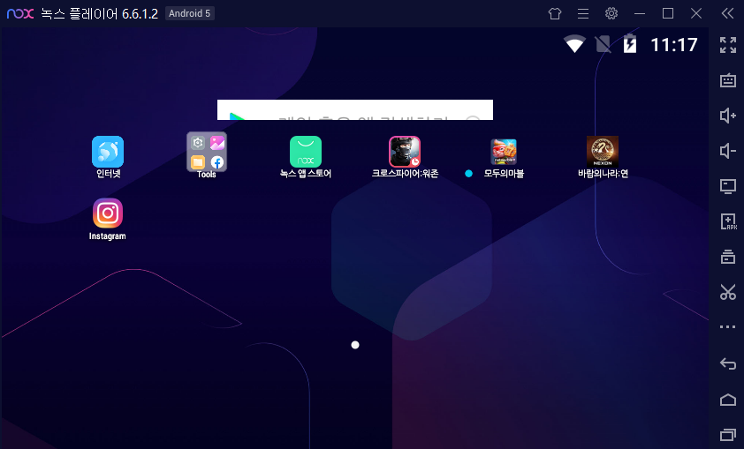744x449 pixels.
Task: Collapse the Nox sidebar with double chevron
Action: click(727, 13)
